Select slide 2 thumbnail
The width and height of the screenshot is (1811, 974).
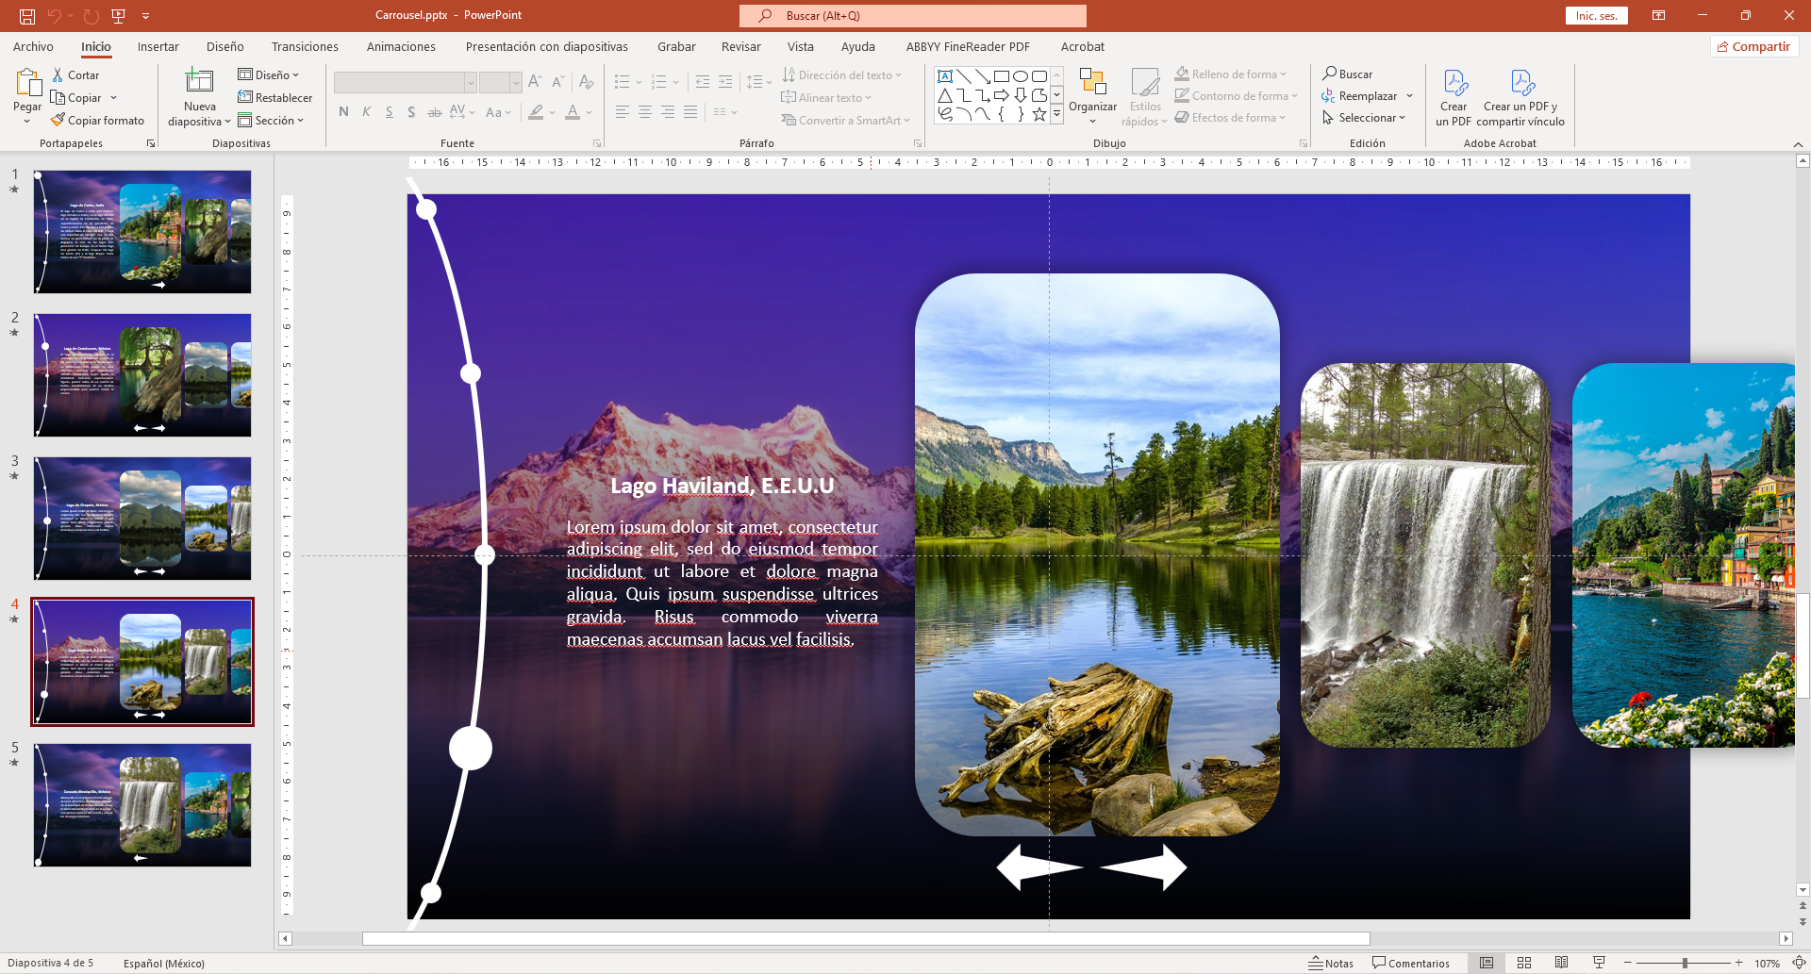point(142,375)
